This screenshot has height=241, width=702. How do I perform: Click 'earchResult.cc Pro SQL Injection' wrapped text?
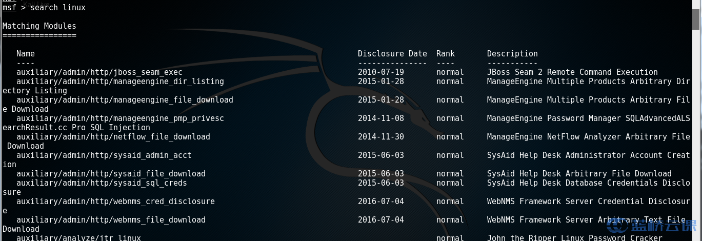pos(76,128)
